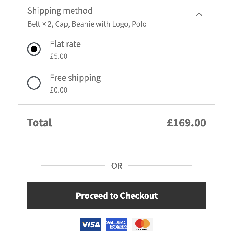Click the chevron arrow above the shipping list
Viewport: 237px width, 250px height.
click(x=199, y=14)
